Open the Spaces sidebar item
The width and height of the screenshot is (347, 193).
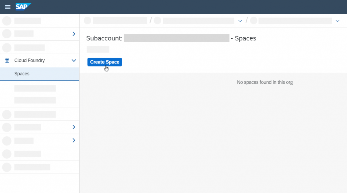pos(40,74)
